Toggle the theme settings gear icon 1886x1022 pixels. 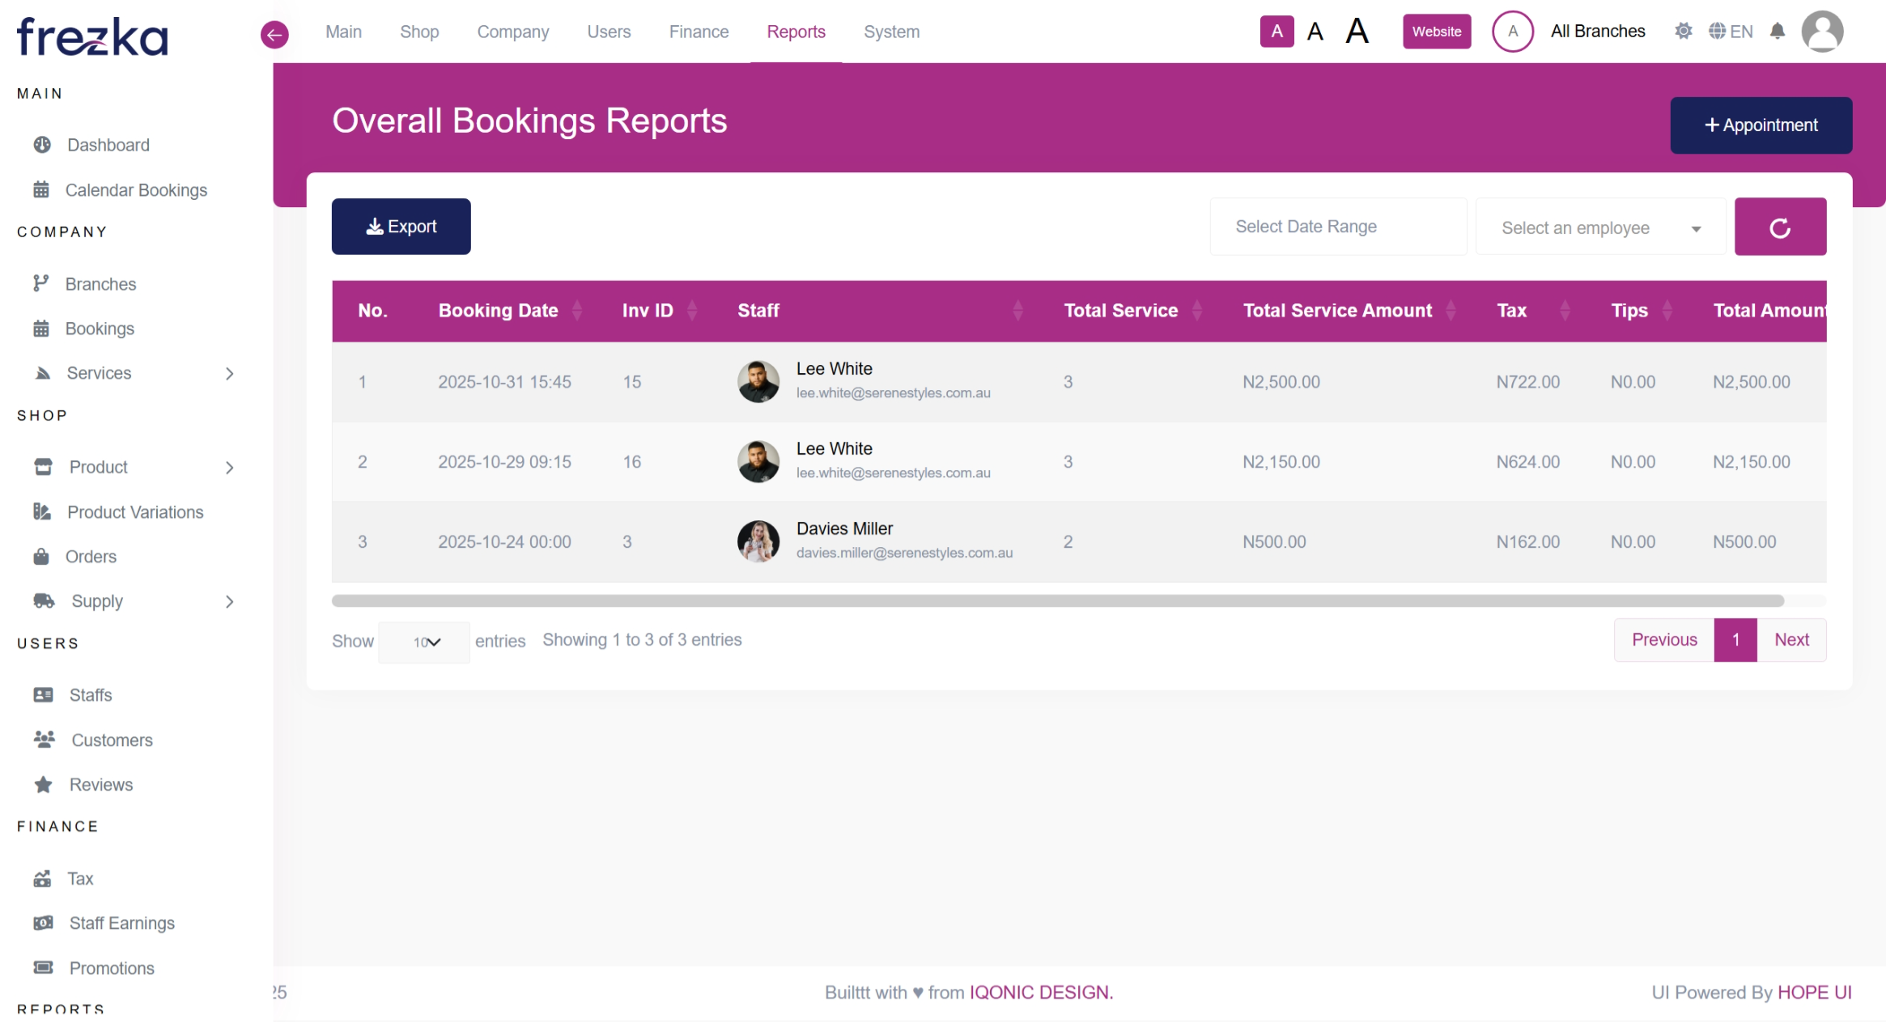pyautogui.click(x=1683, y=32)
